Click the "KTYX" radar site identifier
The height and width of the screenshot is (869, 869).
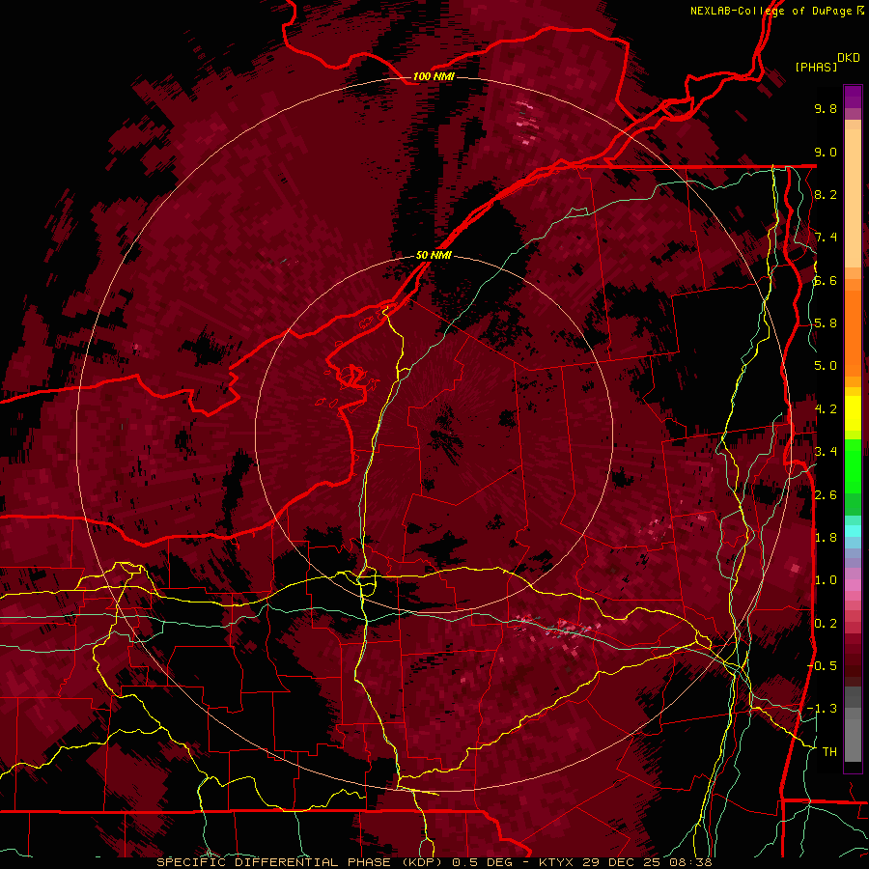(557, 862)
